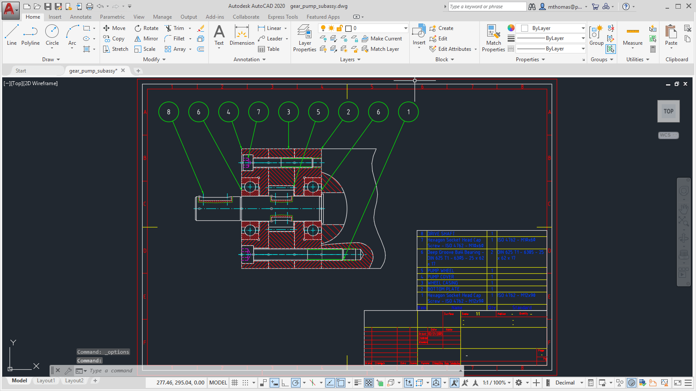Open the Measure utility
This screenshot has width=696, height=391.
(x=632, y=36)
